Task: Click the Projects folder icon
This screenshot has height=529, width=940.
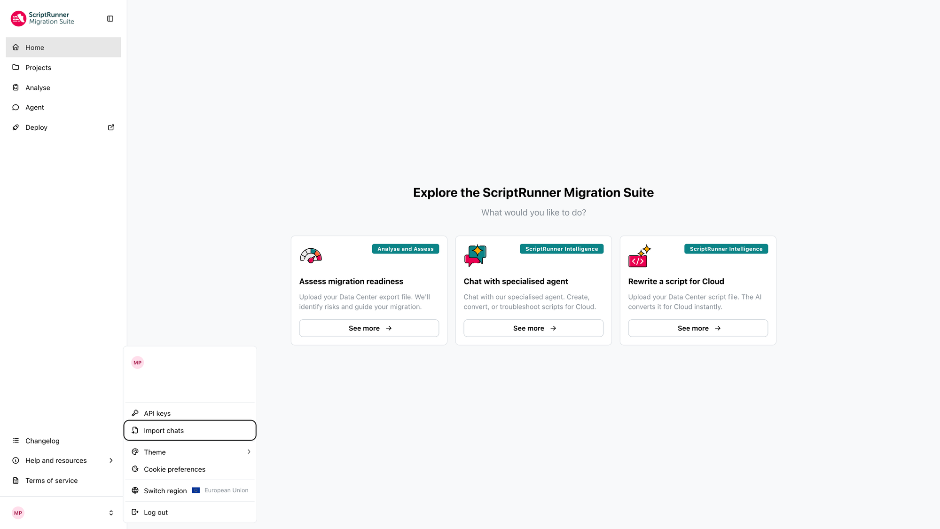Action: click(16, 67)
